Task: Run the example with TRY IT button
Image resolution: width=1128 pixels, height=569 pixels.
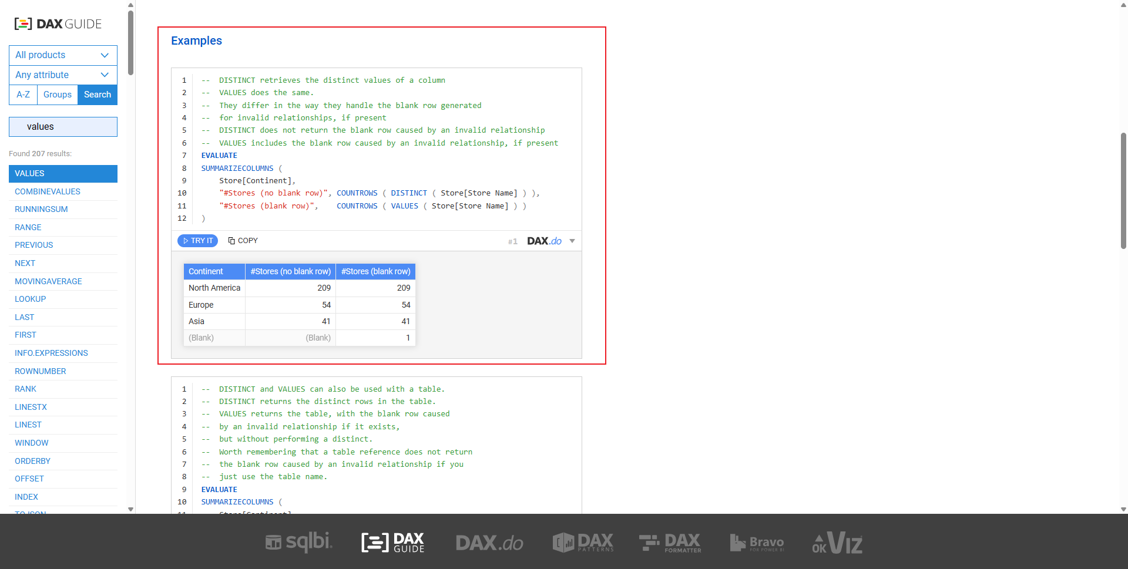Action: [197, 241]
